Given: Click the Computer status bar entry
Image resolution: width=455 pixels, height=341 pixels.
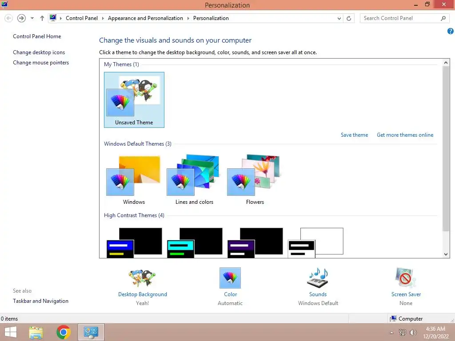Looking at the screenshot, I should (x=406, y=319).
